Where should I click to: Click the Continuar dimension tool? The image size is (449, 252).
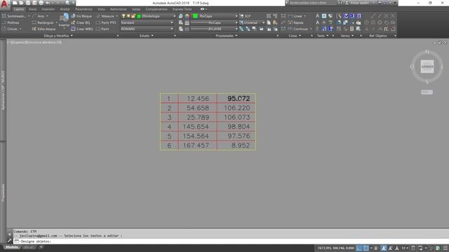click(x=300, y=29)
